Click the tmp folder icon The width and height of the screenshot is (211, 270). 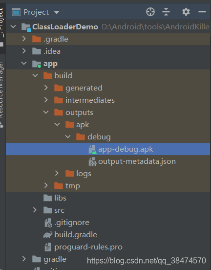tap(59, 186)
